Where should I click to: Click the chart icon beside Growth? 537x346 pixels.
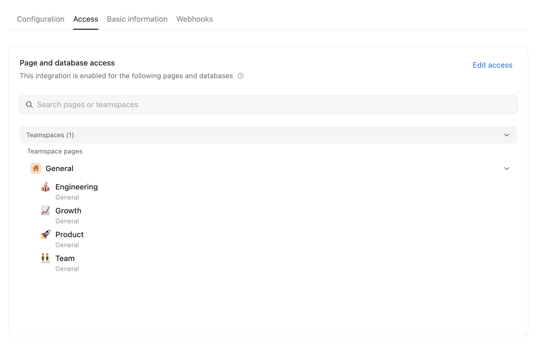(45, 211)
